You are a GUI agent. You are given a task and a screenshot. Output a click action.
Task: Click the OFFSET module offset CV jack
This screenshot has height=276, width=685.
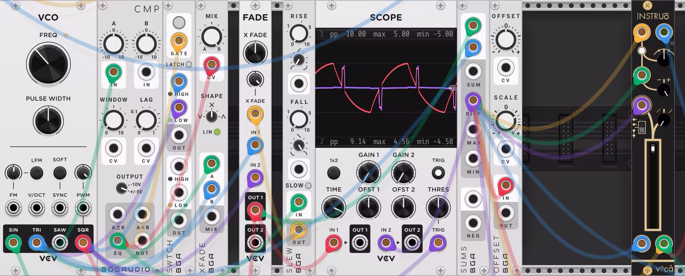(506, 68)
